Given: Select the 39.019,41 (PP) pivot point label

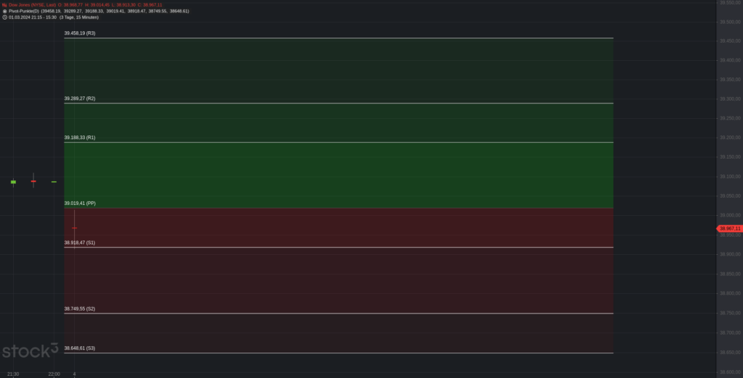Looking at the screenshot, I should coord(80,203).
